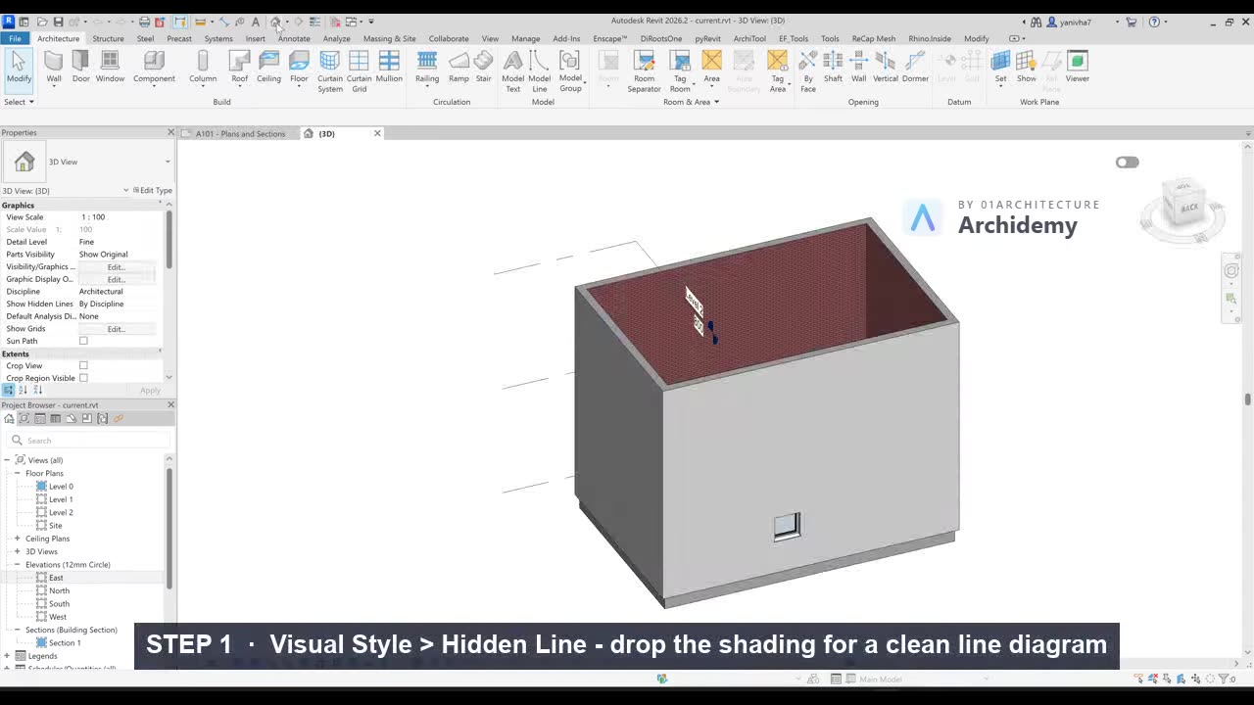
Task: Select the Shaft opening tool
Action: [x=833, y=67]
